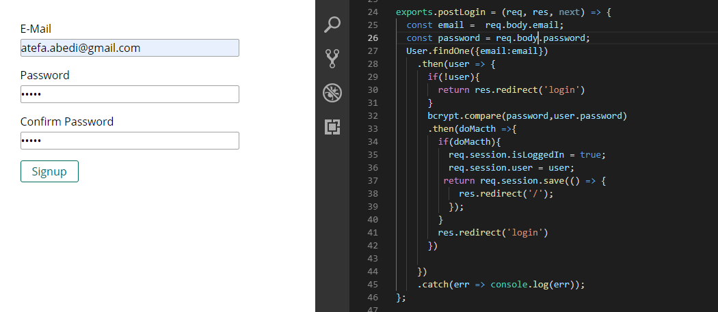Click 'if(doMacth){' on line 34
This screenshot has width=718, height=312.
pyautogui.click(x=469, y=142)
